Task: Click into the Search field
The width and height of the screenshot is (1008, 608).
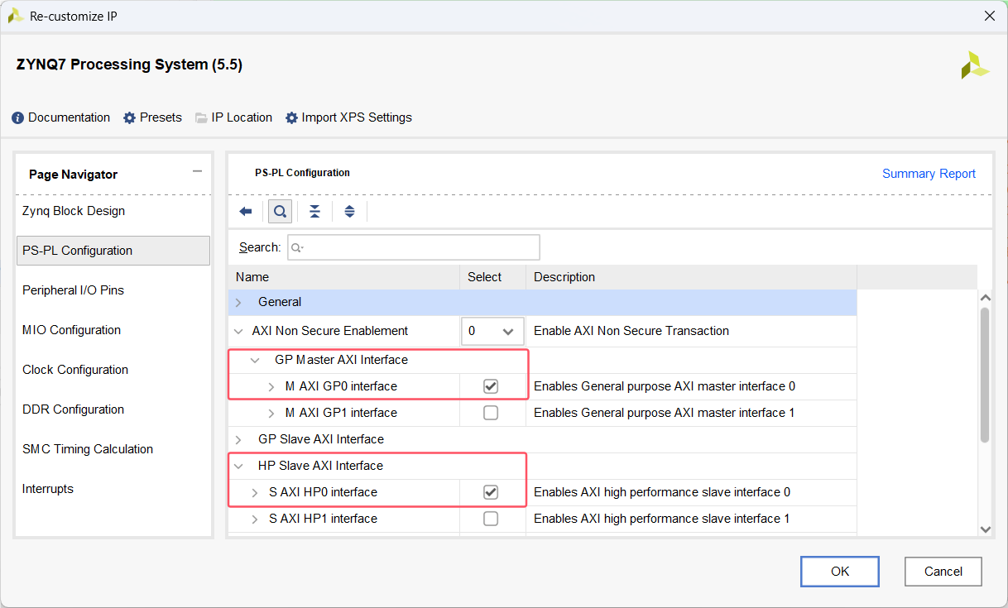Action: (414, 247)
